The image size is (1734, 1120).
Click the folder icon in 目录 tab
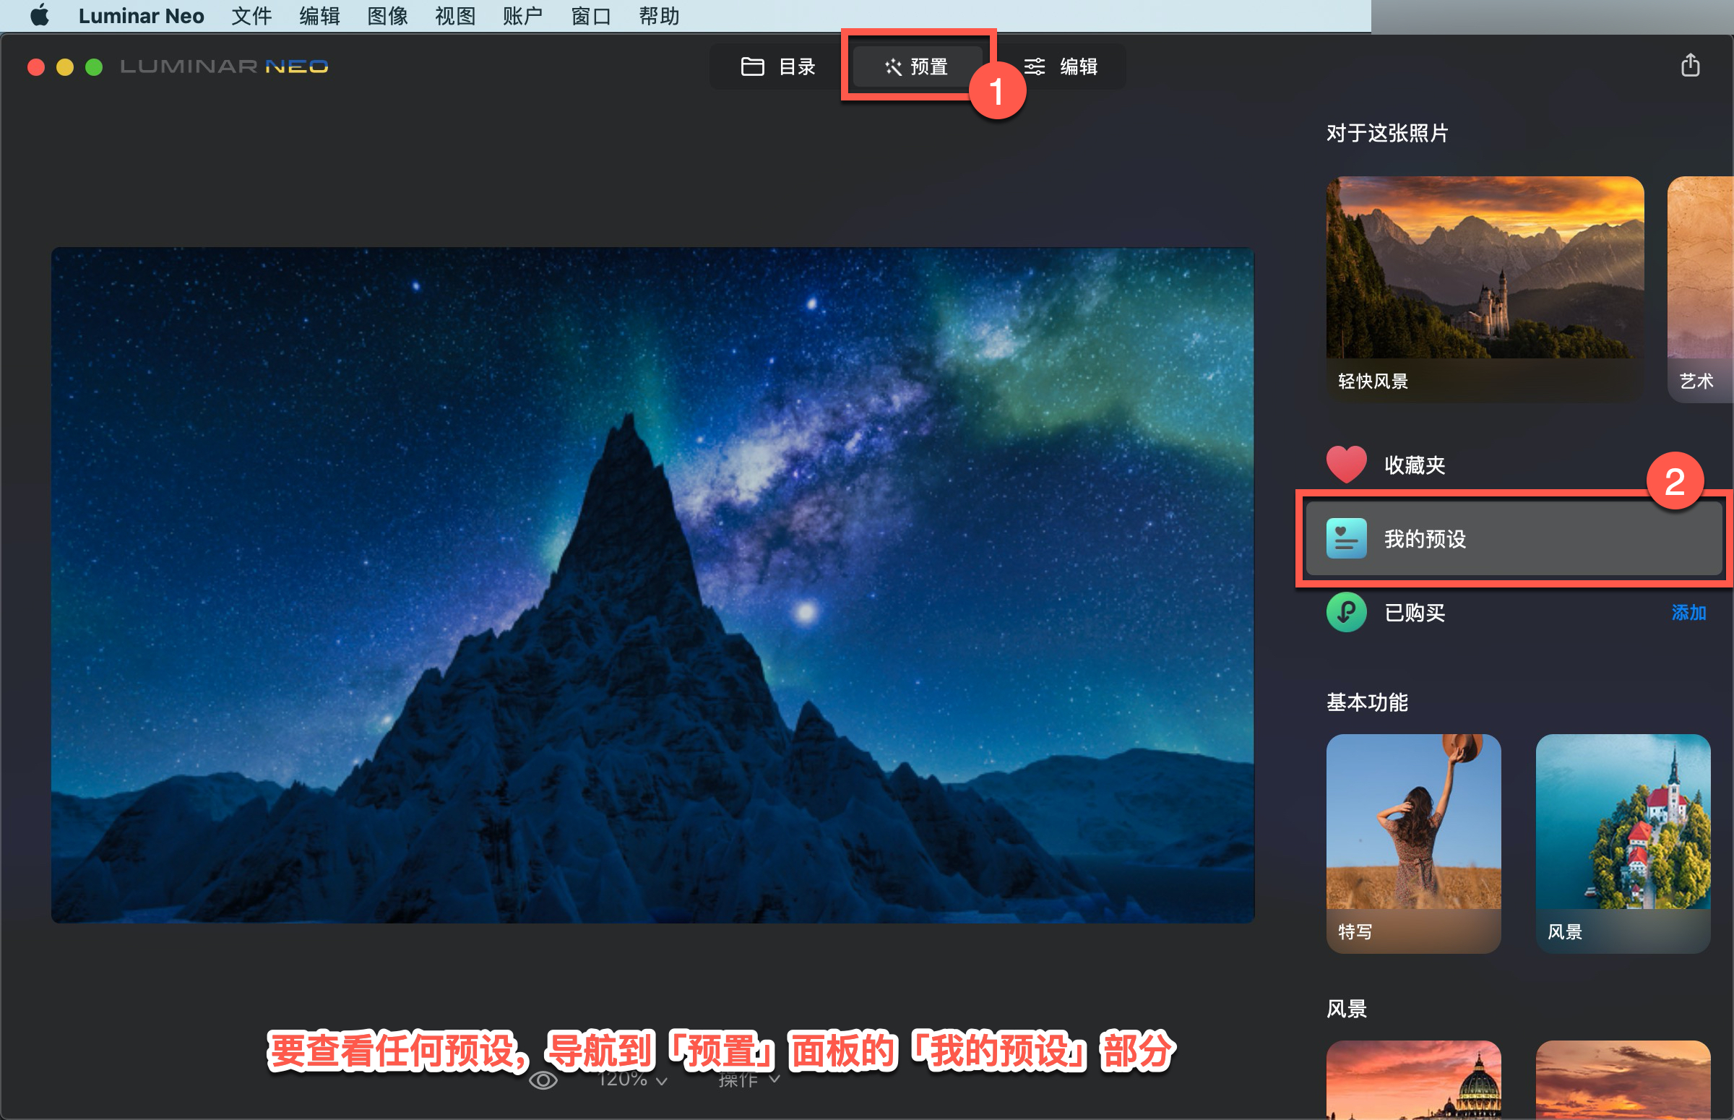pos(752,66)
